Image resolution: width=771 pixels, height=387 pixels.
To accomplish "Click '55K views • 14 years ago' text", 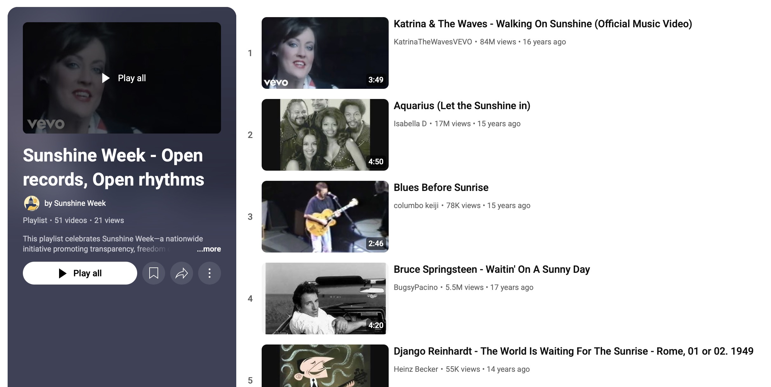I will [488, 369].
